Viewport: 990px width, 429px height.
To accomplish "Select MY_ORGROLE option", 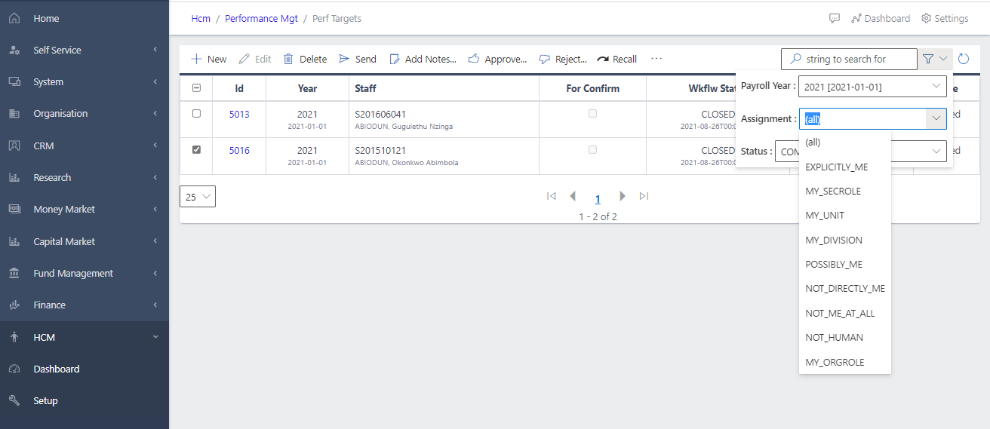I will (845, 363).
